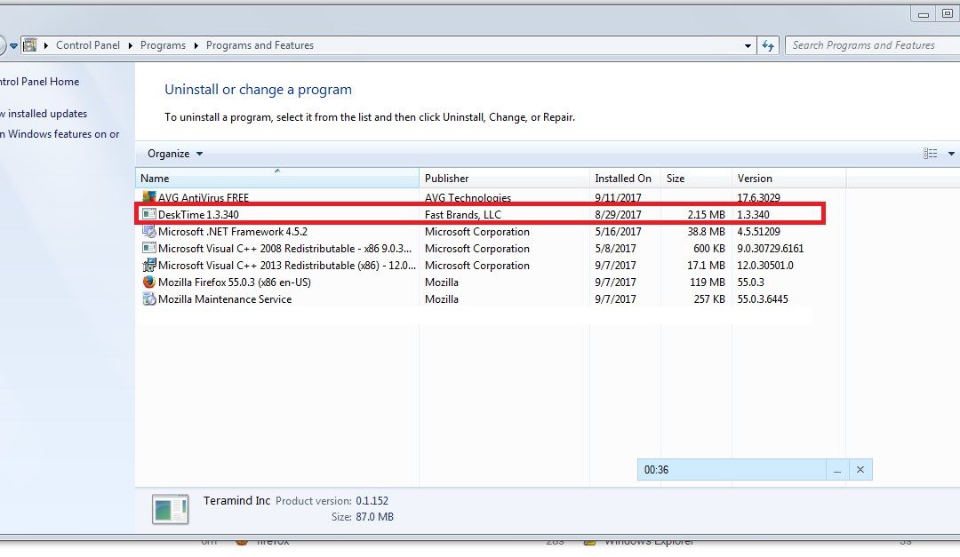Select Microsoft Visual C++ 2013 Redistributable entry
Screen dimensions: 960x557
click(x=286, y=266)
